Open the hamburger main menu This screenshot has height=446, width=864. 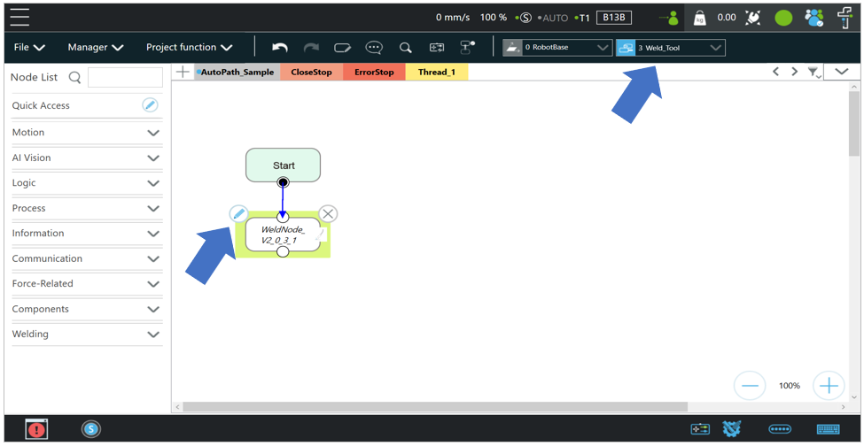[19, 17]
